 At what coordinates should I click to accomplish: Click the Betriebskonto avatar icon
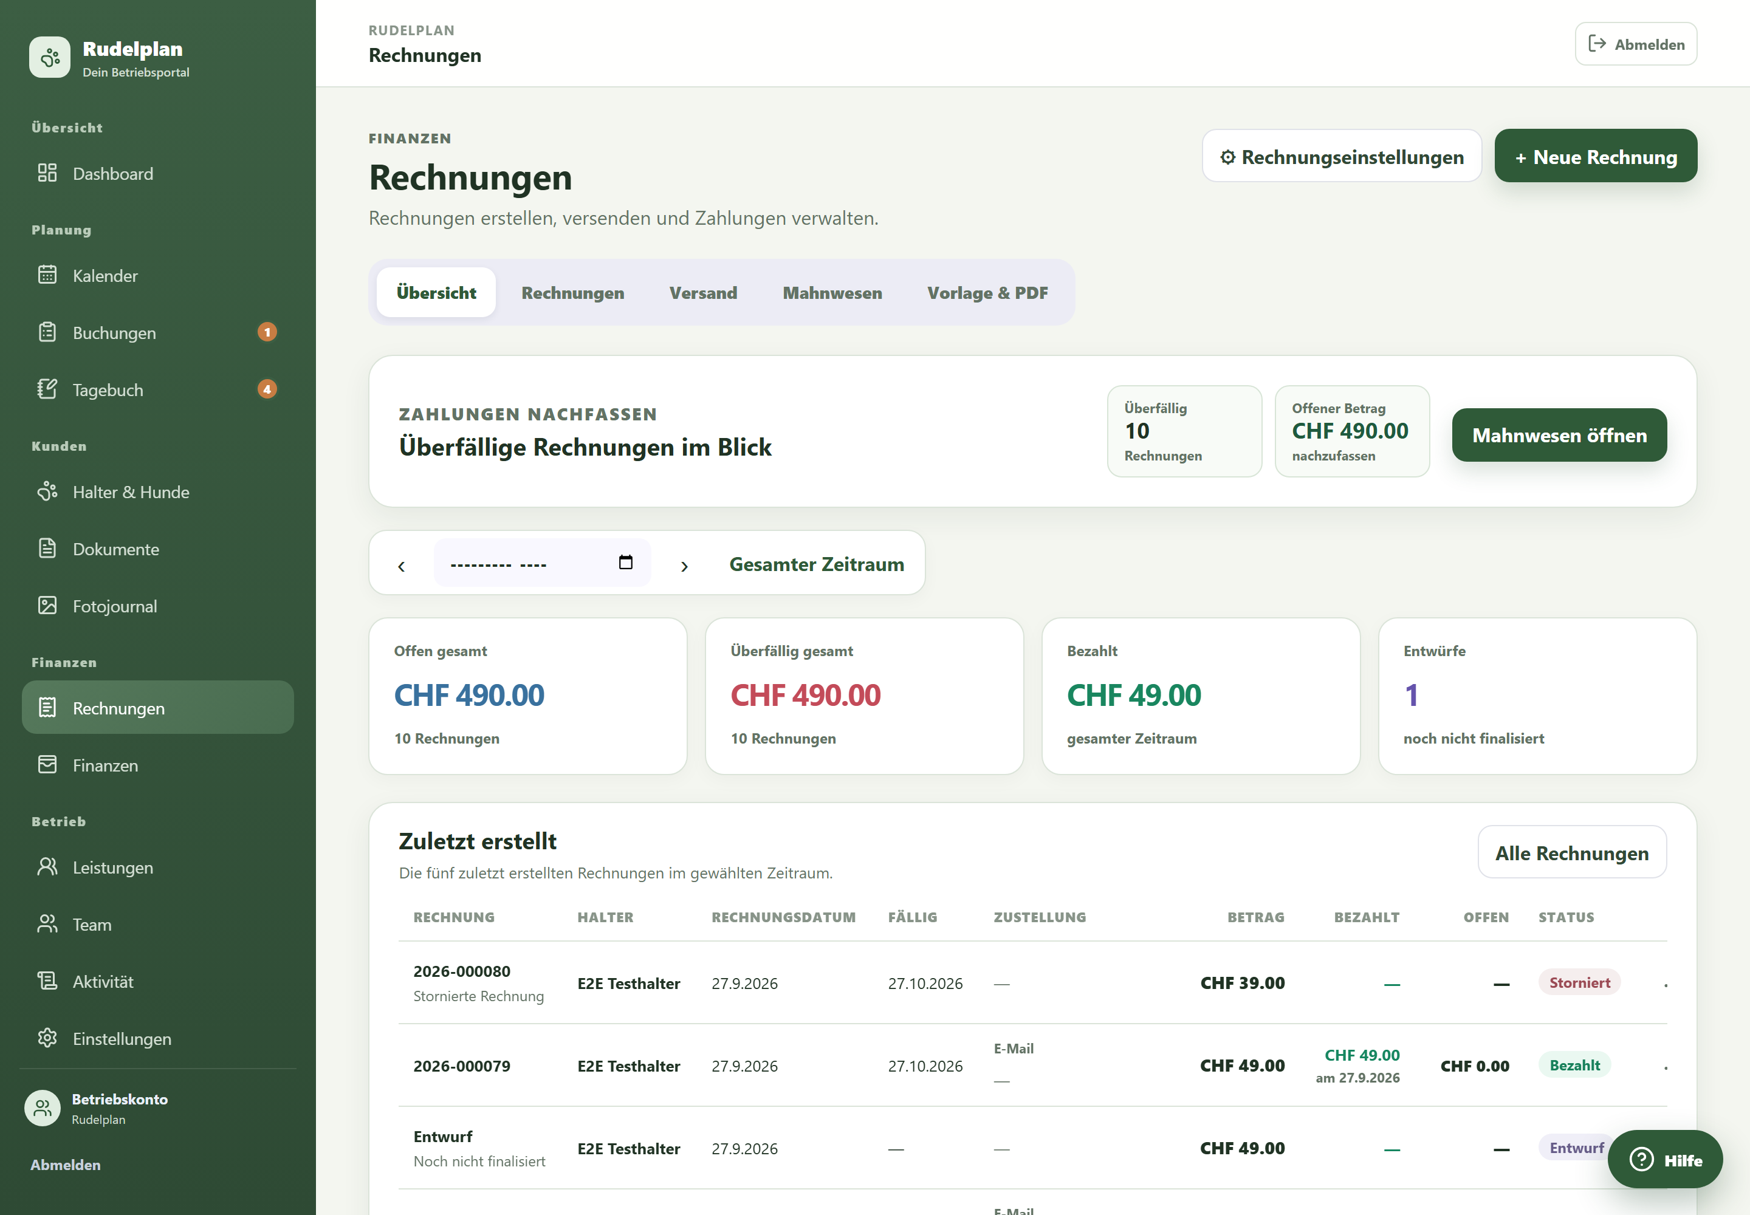[43, 1107]
